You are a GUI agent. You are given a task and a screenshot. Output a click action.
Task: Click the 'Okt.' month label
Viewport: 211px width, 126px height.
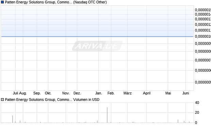click(48, 93)
